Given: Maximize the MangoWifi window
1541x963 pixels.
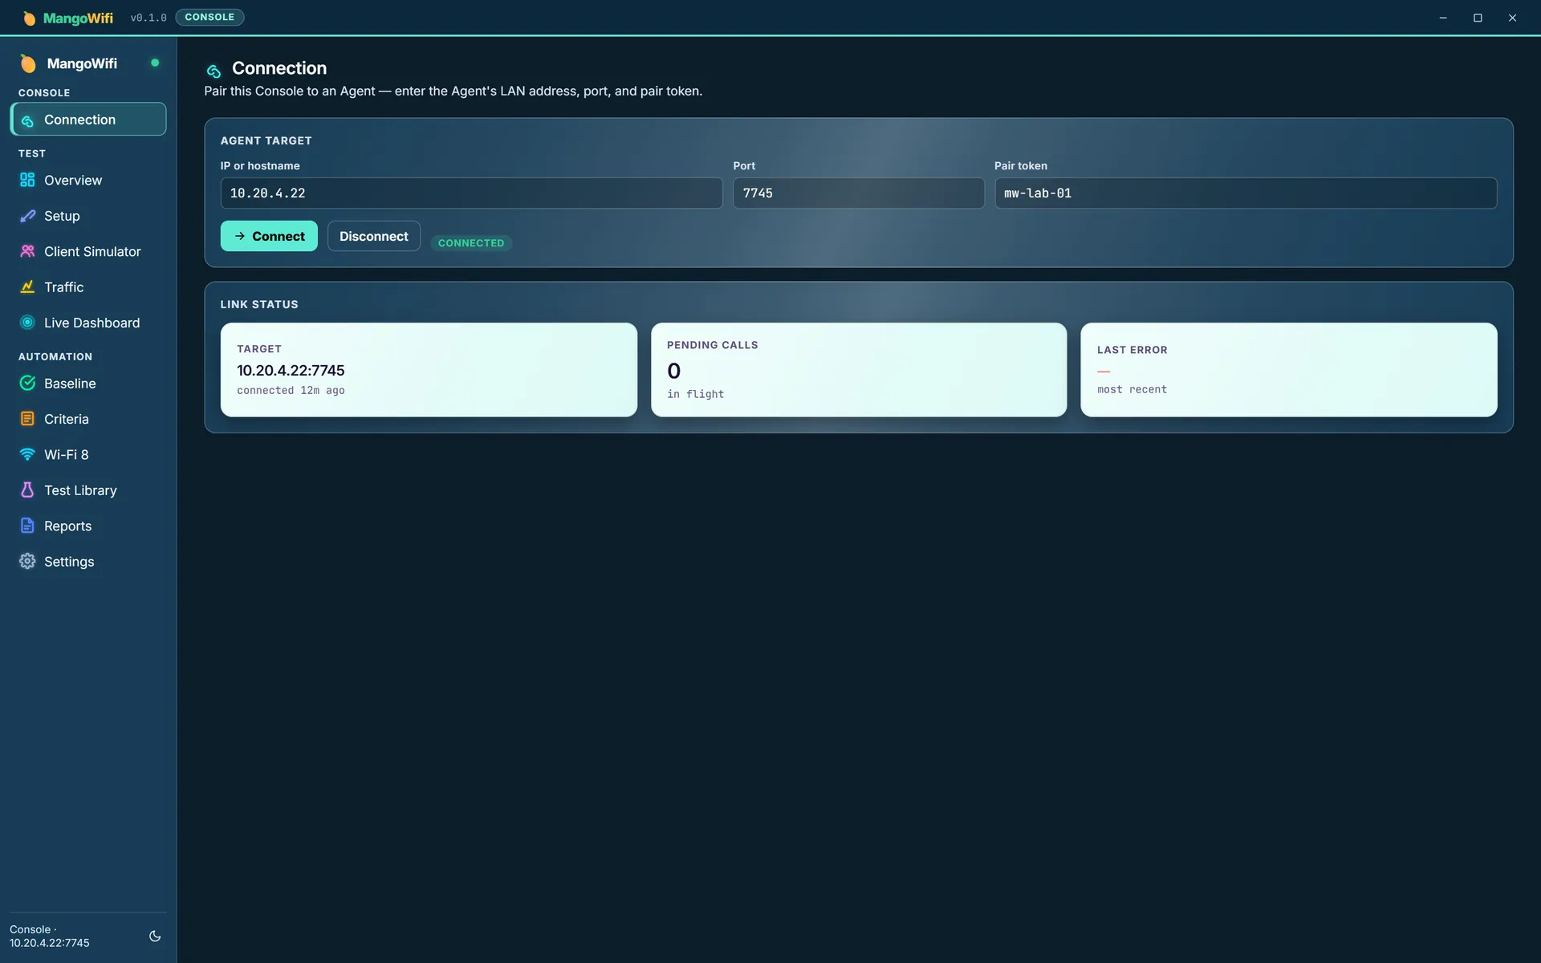Looking at the screenshot, I should coord(1478,18).
